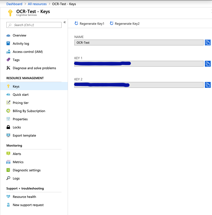Viewport: 212px width, 215px height.
Task: Click the Access control people icon
Action: click(x=8, y=52)
